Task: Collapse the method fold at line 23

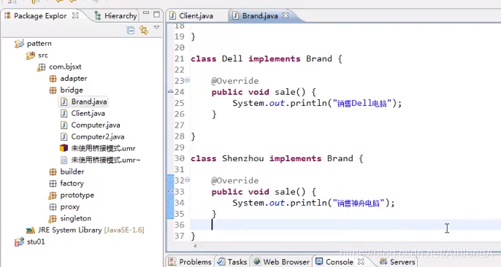Action: tap(188, 80)
